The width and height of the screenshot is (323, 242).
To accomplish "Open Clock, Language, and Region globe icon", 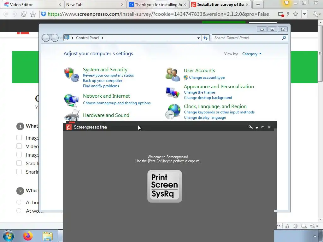I will click(173, 112).
